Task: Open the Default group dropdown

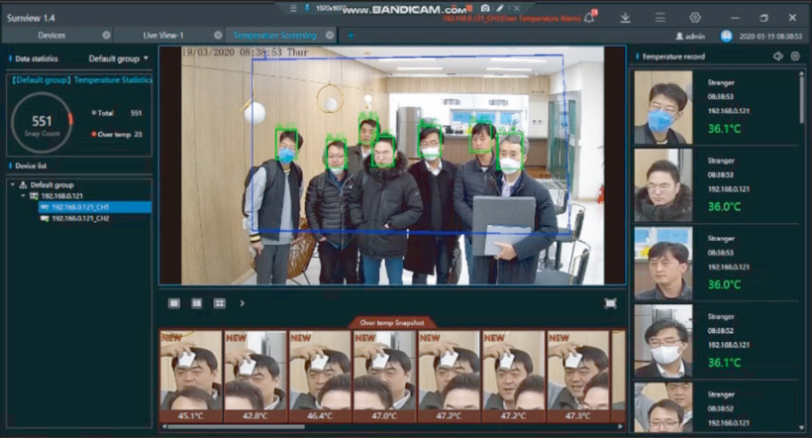Action: 119,58
